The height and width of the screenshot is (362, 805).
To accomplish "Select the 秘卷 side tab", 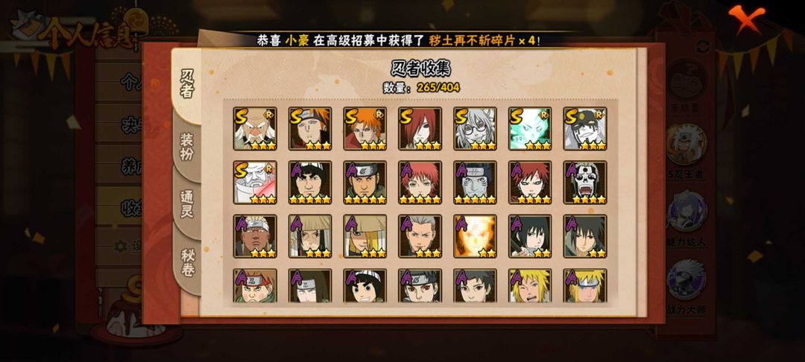I will tap(187, 262).
